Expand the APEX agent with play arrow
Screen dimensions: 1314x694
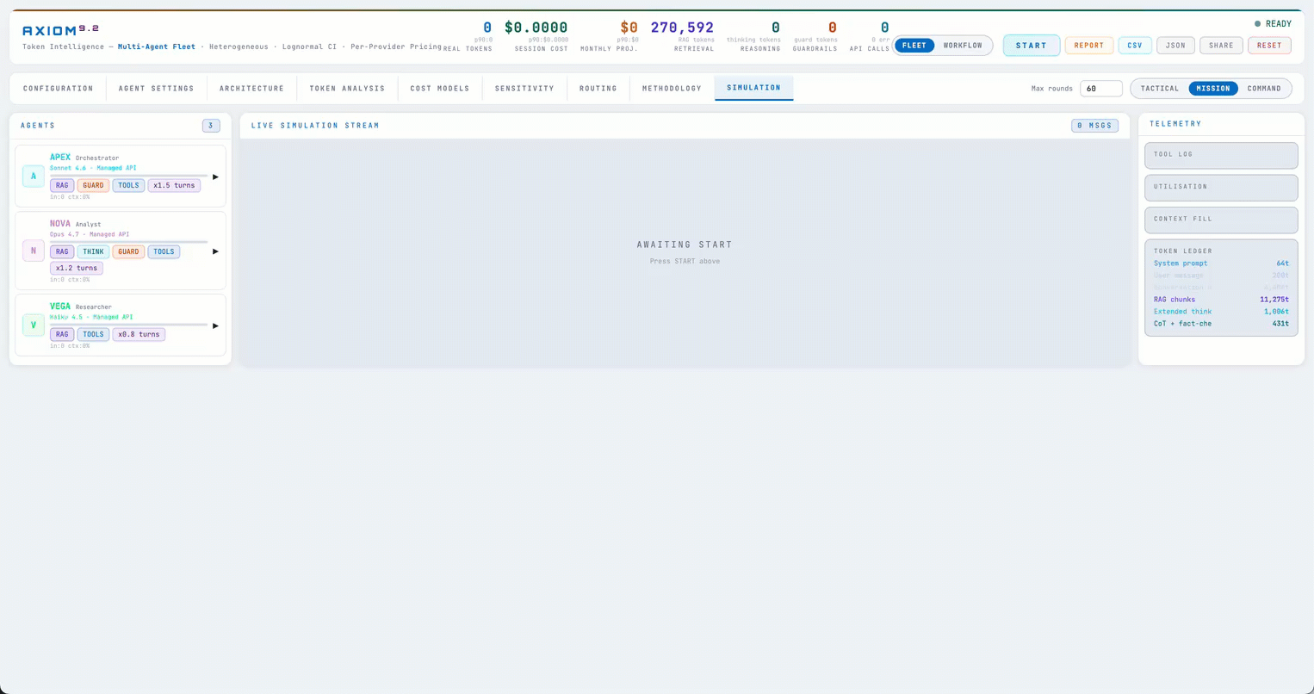[215, 177]
